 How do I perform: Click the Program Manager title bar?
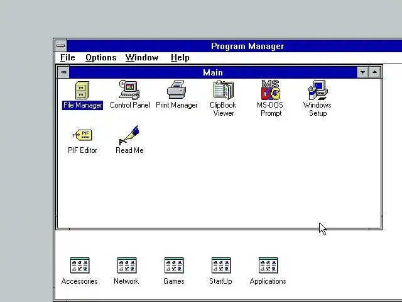click(x=234, y=46)
